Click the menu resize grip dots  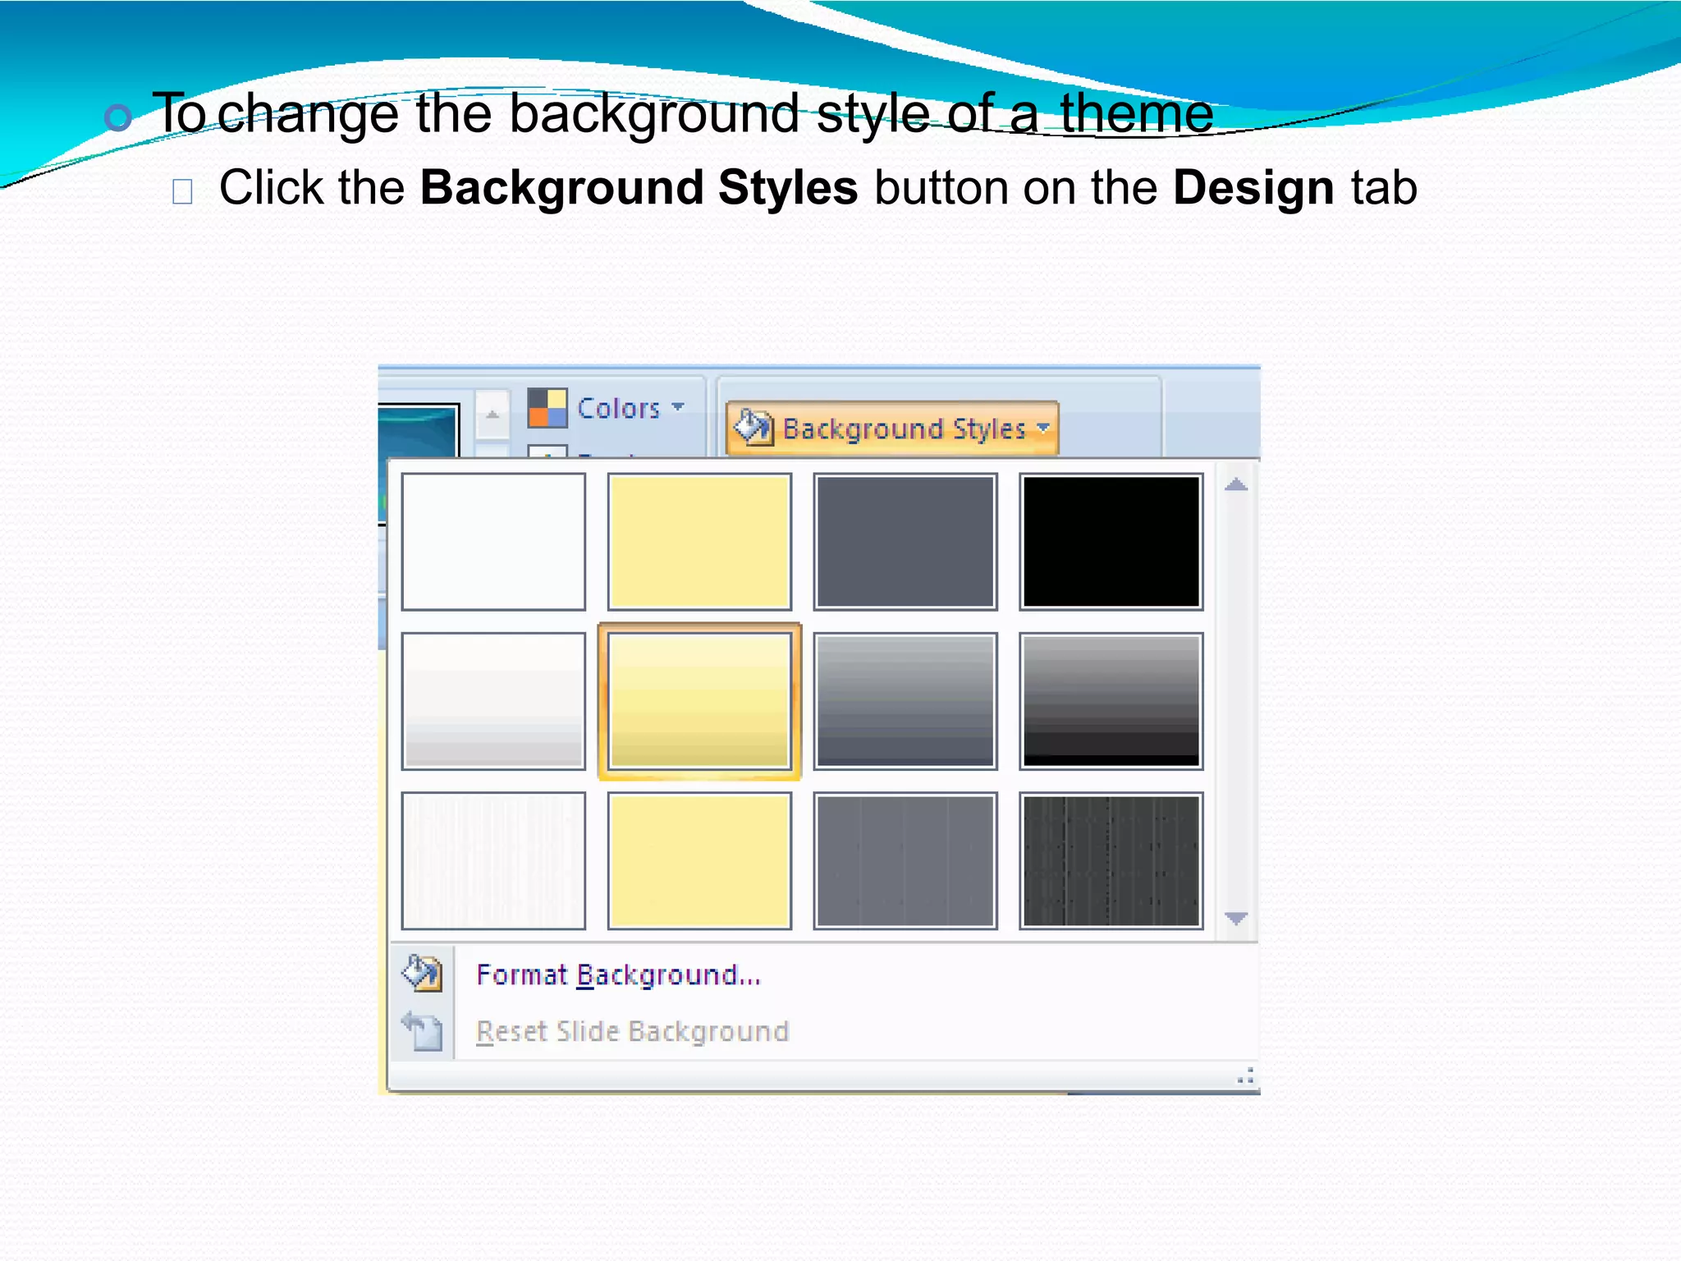(x=1245, y=1075)
